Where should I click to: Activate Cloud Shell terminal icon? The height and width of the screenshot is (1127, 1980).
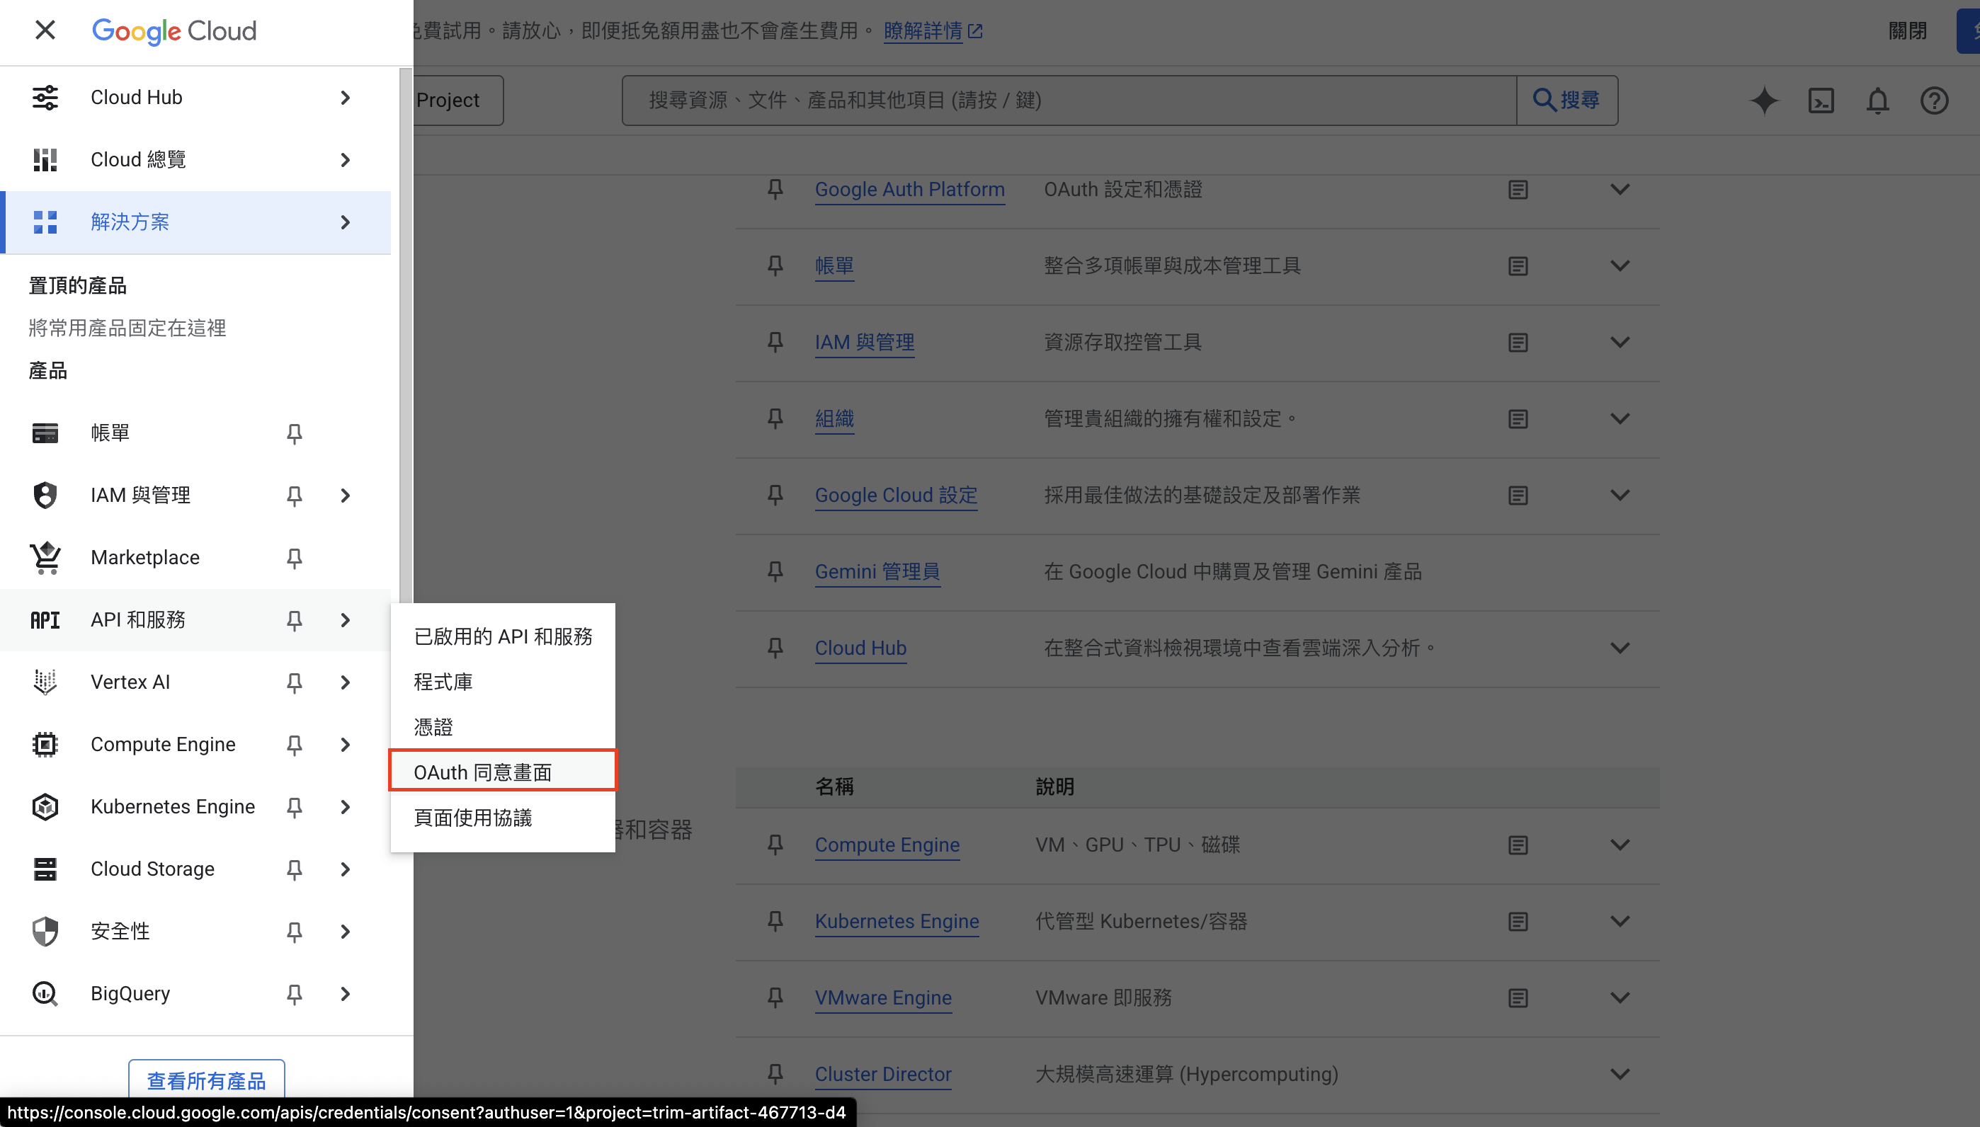pos(1821,101)
